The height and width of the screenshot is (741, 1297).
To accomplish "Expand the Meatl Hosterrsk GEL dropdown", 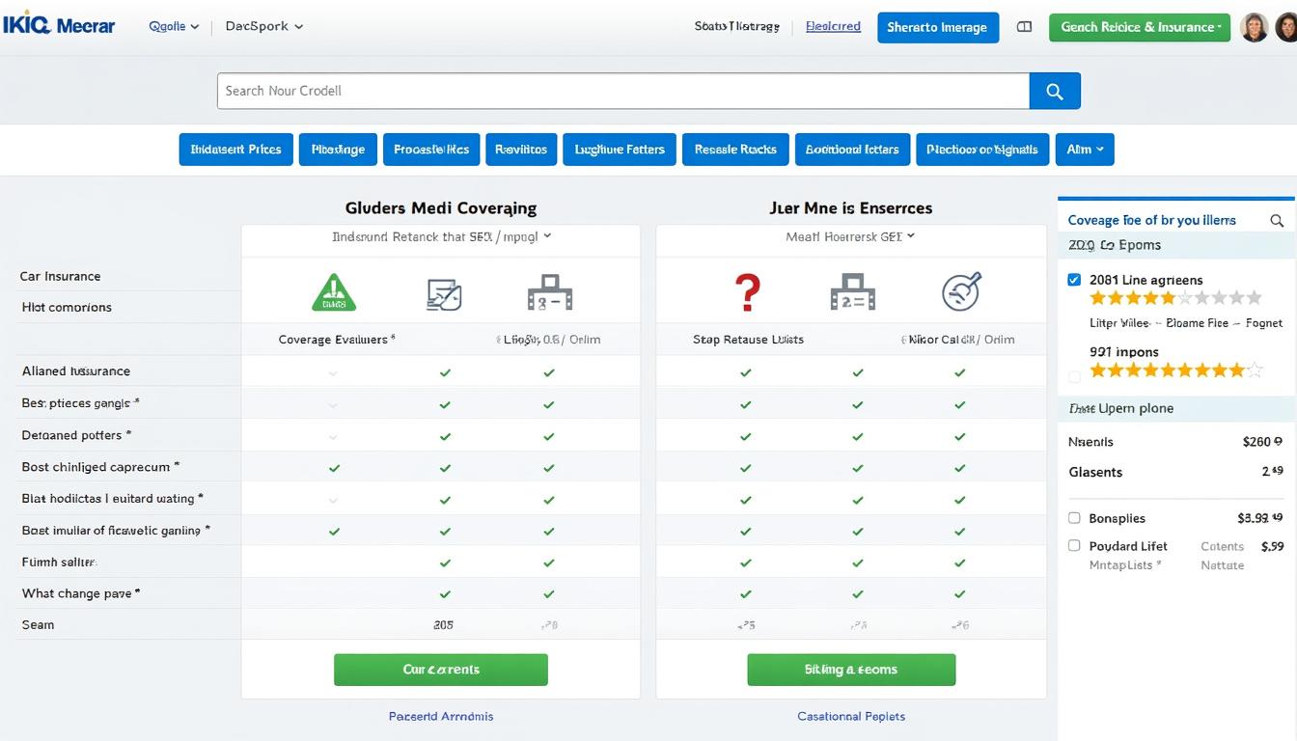I will click(850, 236).
